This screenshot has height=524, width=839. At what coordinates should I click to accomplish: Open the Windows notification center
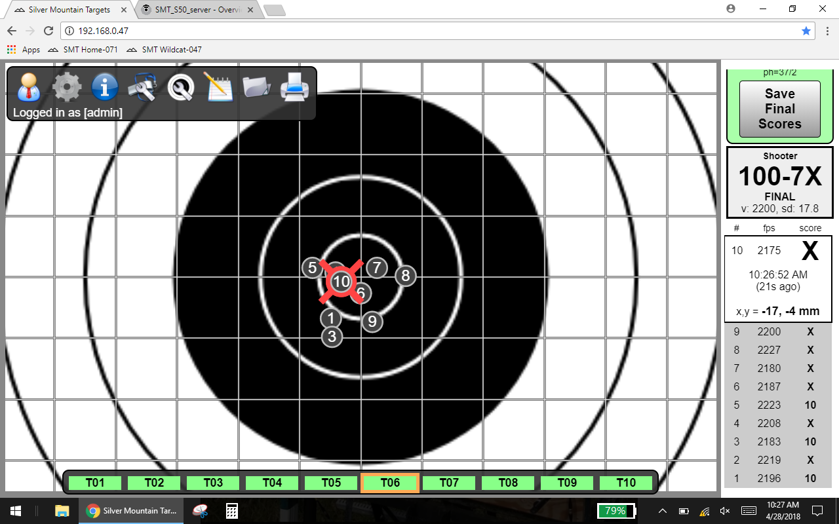tap(817, 511)
